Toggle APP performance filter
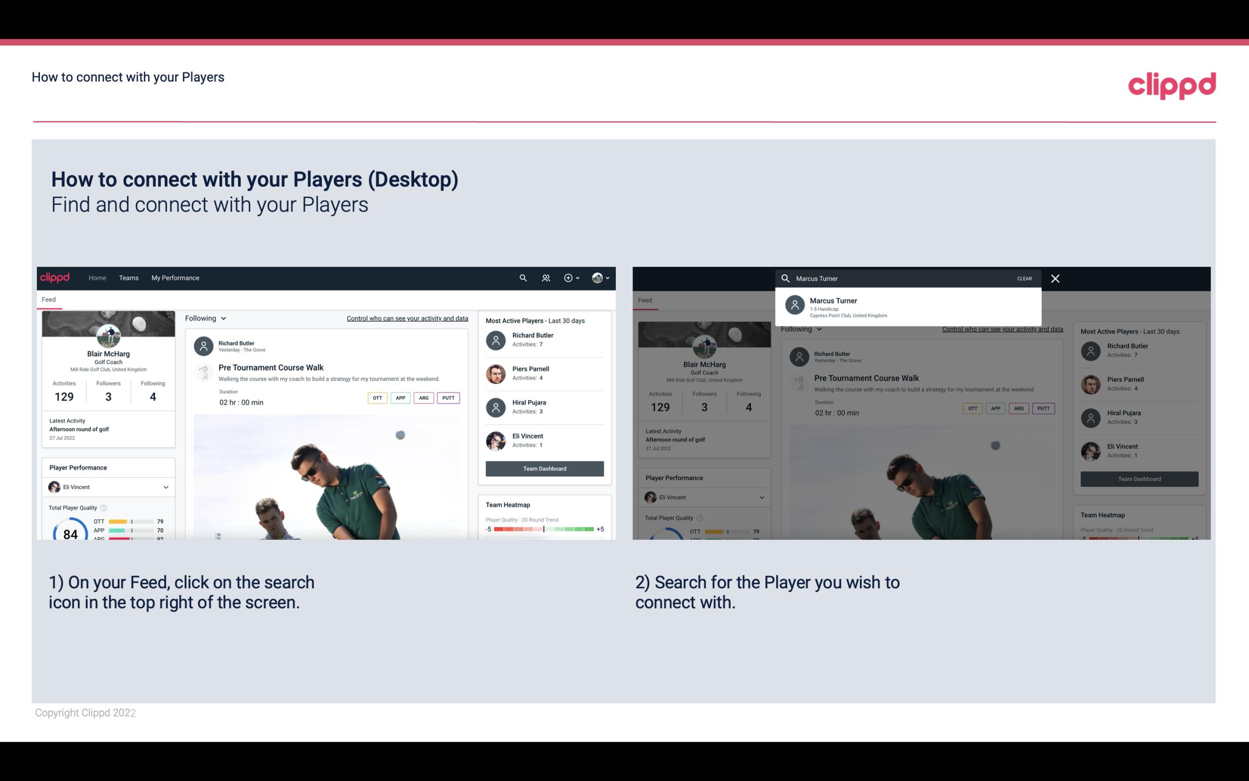Viewport: 1249px width, 781px height. pos(399,398)
